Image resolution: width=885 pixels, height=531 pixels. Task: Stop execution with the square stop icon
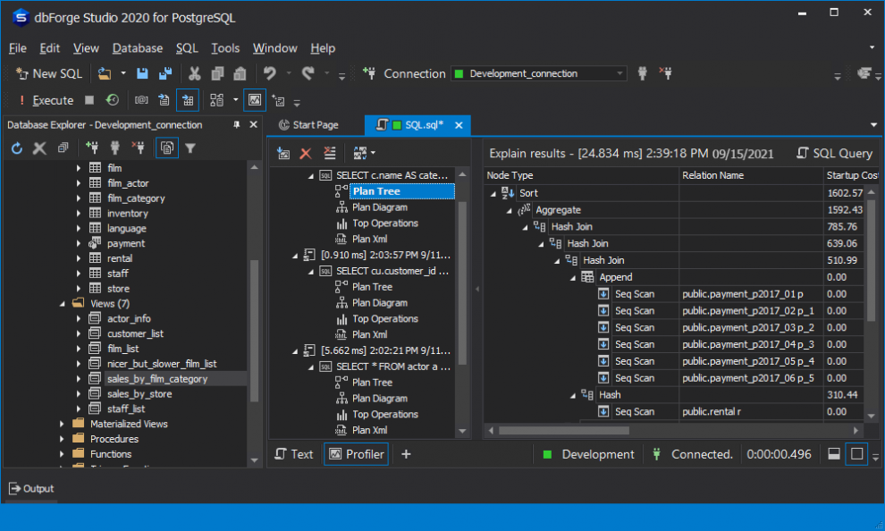89,100
